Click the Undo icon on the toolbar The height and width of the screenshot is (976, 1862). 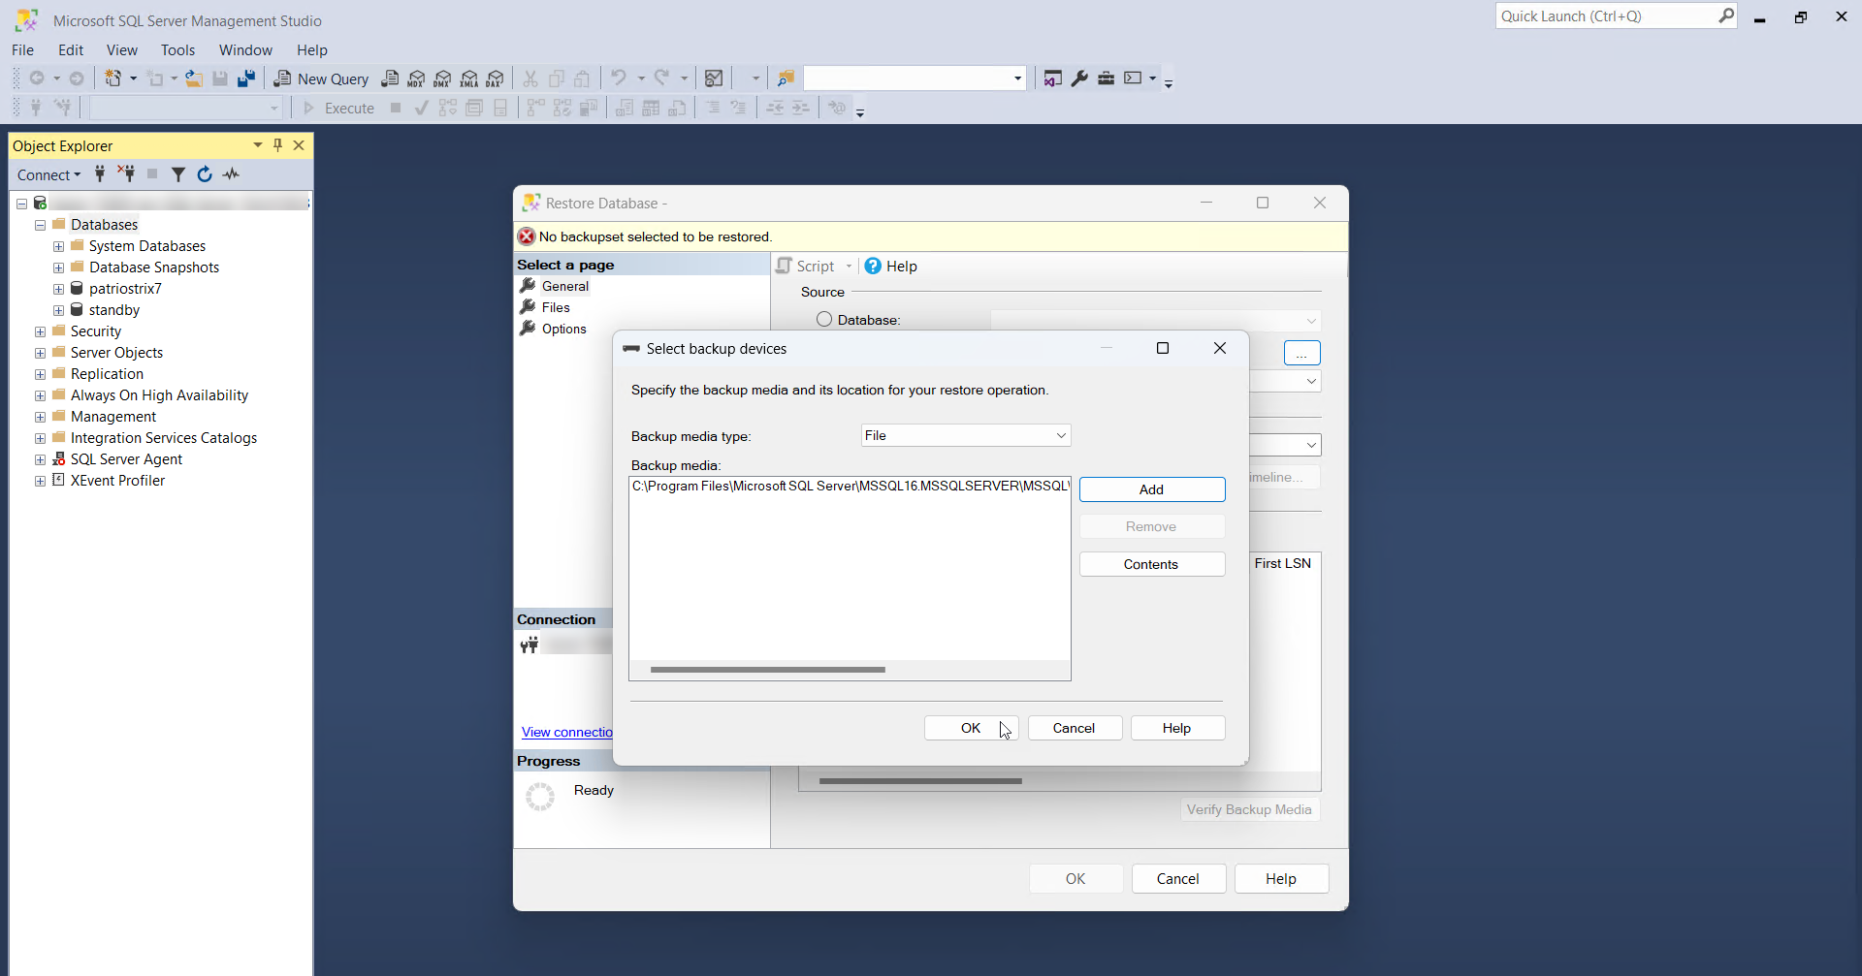pos(620,78)
